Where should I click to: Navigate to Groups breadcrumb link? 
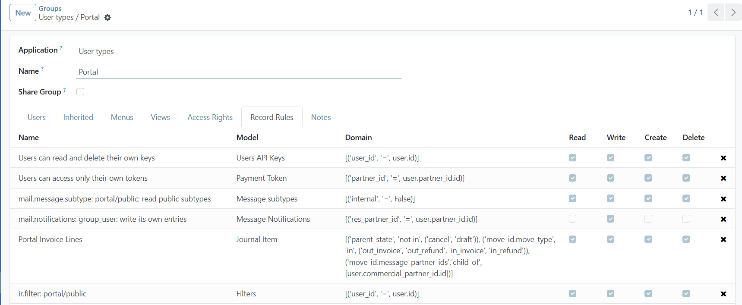coord(50,8)
